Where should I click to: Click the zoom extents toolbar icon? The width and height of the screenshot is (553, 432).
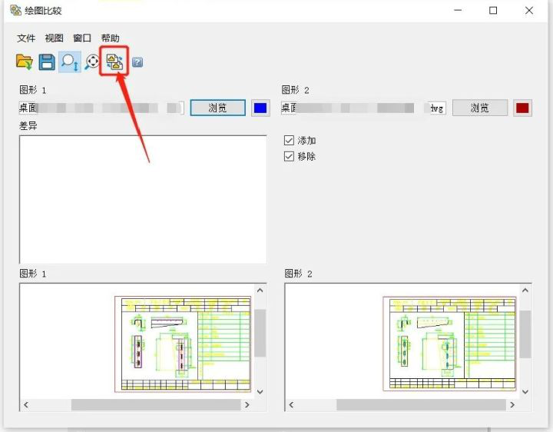coord(92,61)
